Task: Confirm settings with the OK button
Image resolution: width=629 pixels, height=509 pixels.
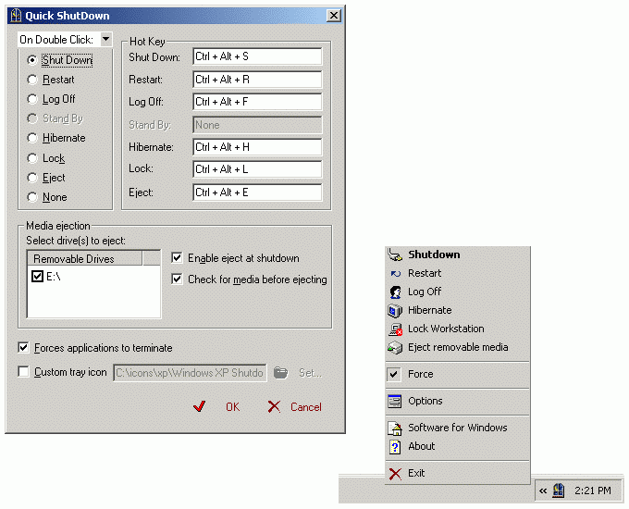Action: [216, 406]
